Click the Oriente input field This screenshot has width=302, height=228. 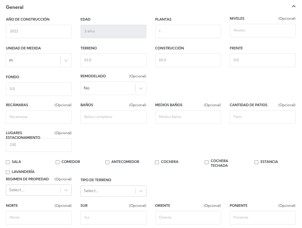click(188, 218)
